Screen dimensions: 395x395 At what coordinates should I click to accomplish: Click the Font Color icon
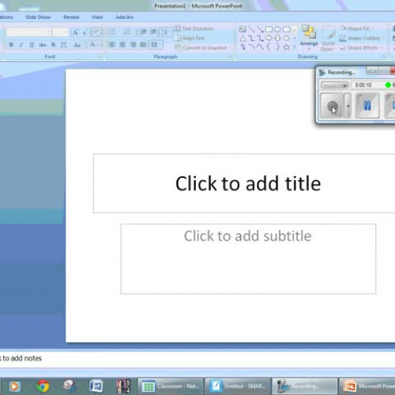coord(92,45)
